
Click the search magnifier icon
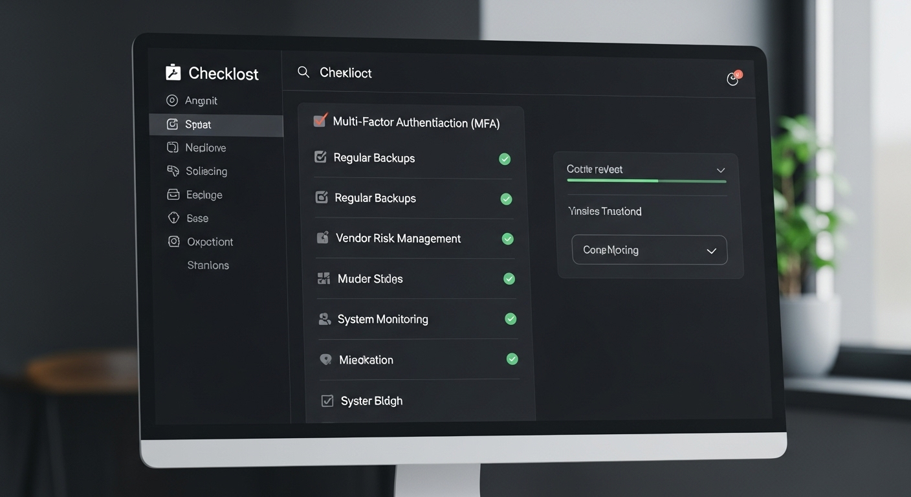[303, 72]
